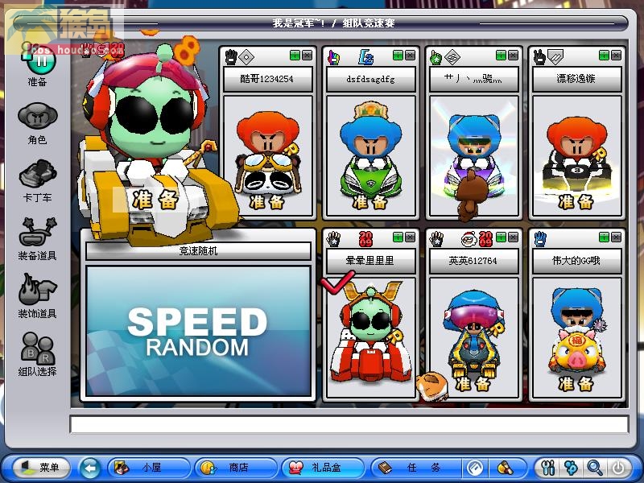The image size is (644, 483).
Task: Select player name 漂移逸嫉
Action: pyautogui.click(x=576, y=79)
